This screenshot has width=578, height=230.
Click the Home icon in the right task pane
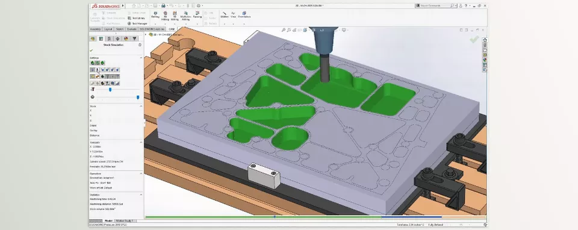click(x=485, y=40)
